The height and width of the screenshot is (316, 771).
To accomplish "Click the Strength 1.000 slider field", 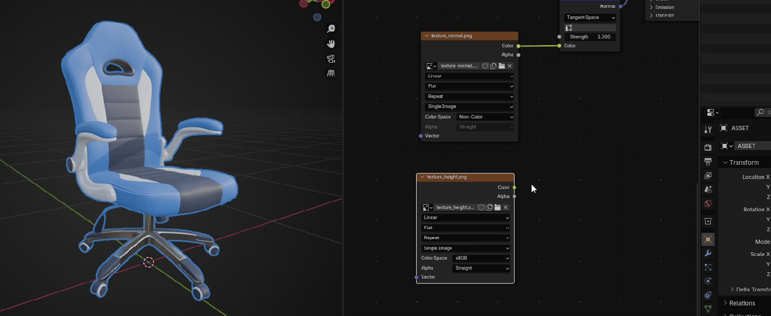I will [590, 37].
